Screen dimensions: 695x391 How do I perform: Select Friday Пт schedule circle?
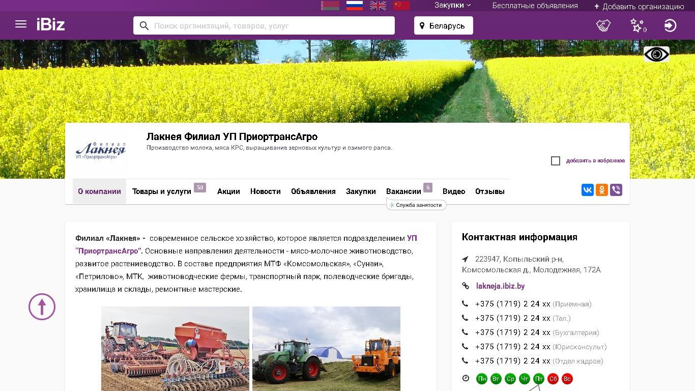[539, 379]
